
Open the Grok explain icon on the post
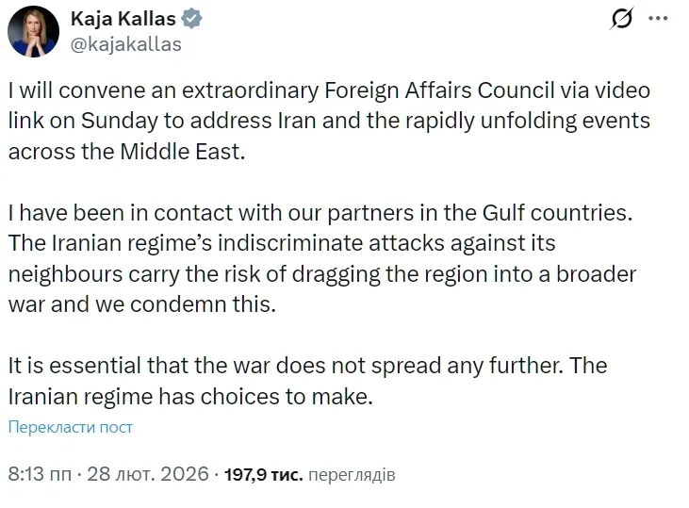click(622, 19)
